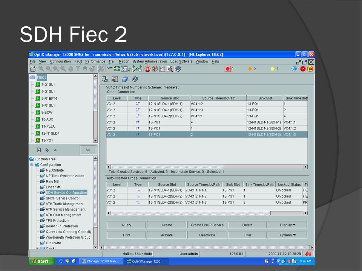Viewport: 362px width, 271px height.
Task: Click the Function Tree scroll up arrow
Action: 95,158
